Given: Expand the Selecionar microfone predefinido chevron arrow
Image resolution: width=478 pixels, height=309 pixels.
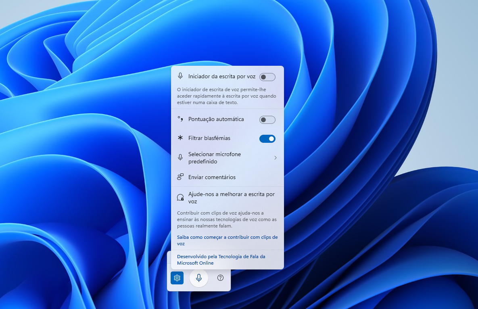Looking at the screenshot, I should coord(276,158).
